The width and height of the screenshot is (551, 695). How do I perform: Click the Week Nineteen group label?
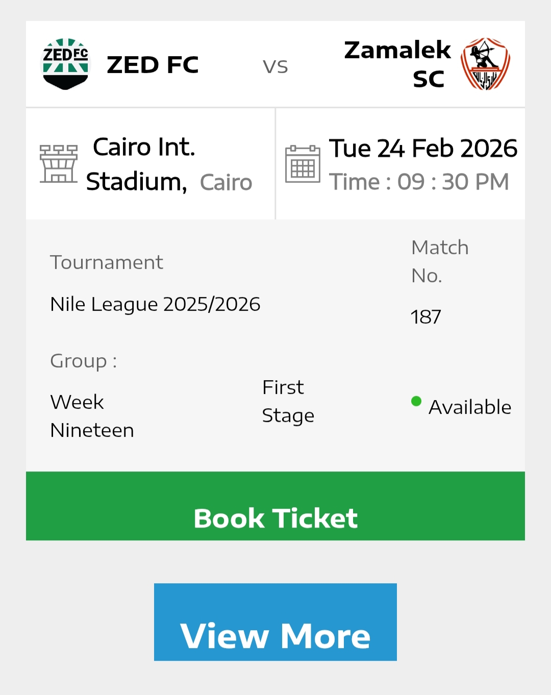click(x=91, y=415)
